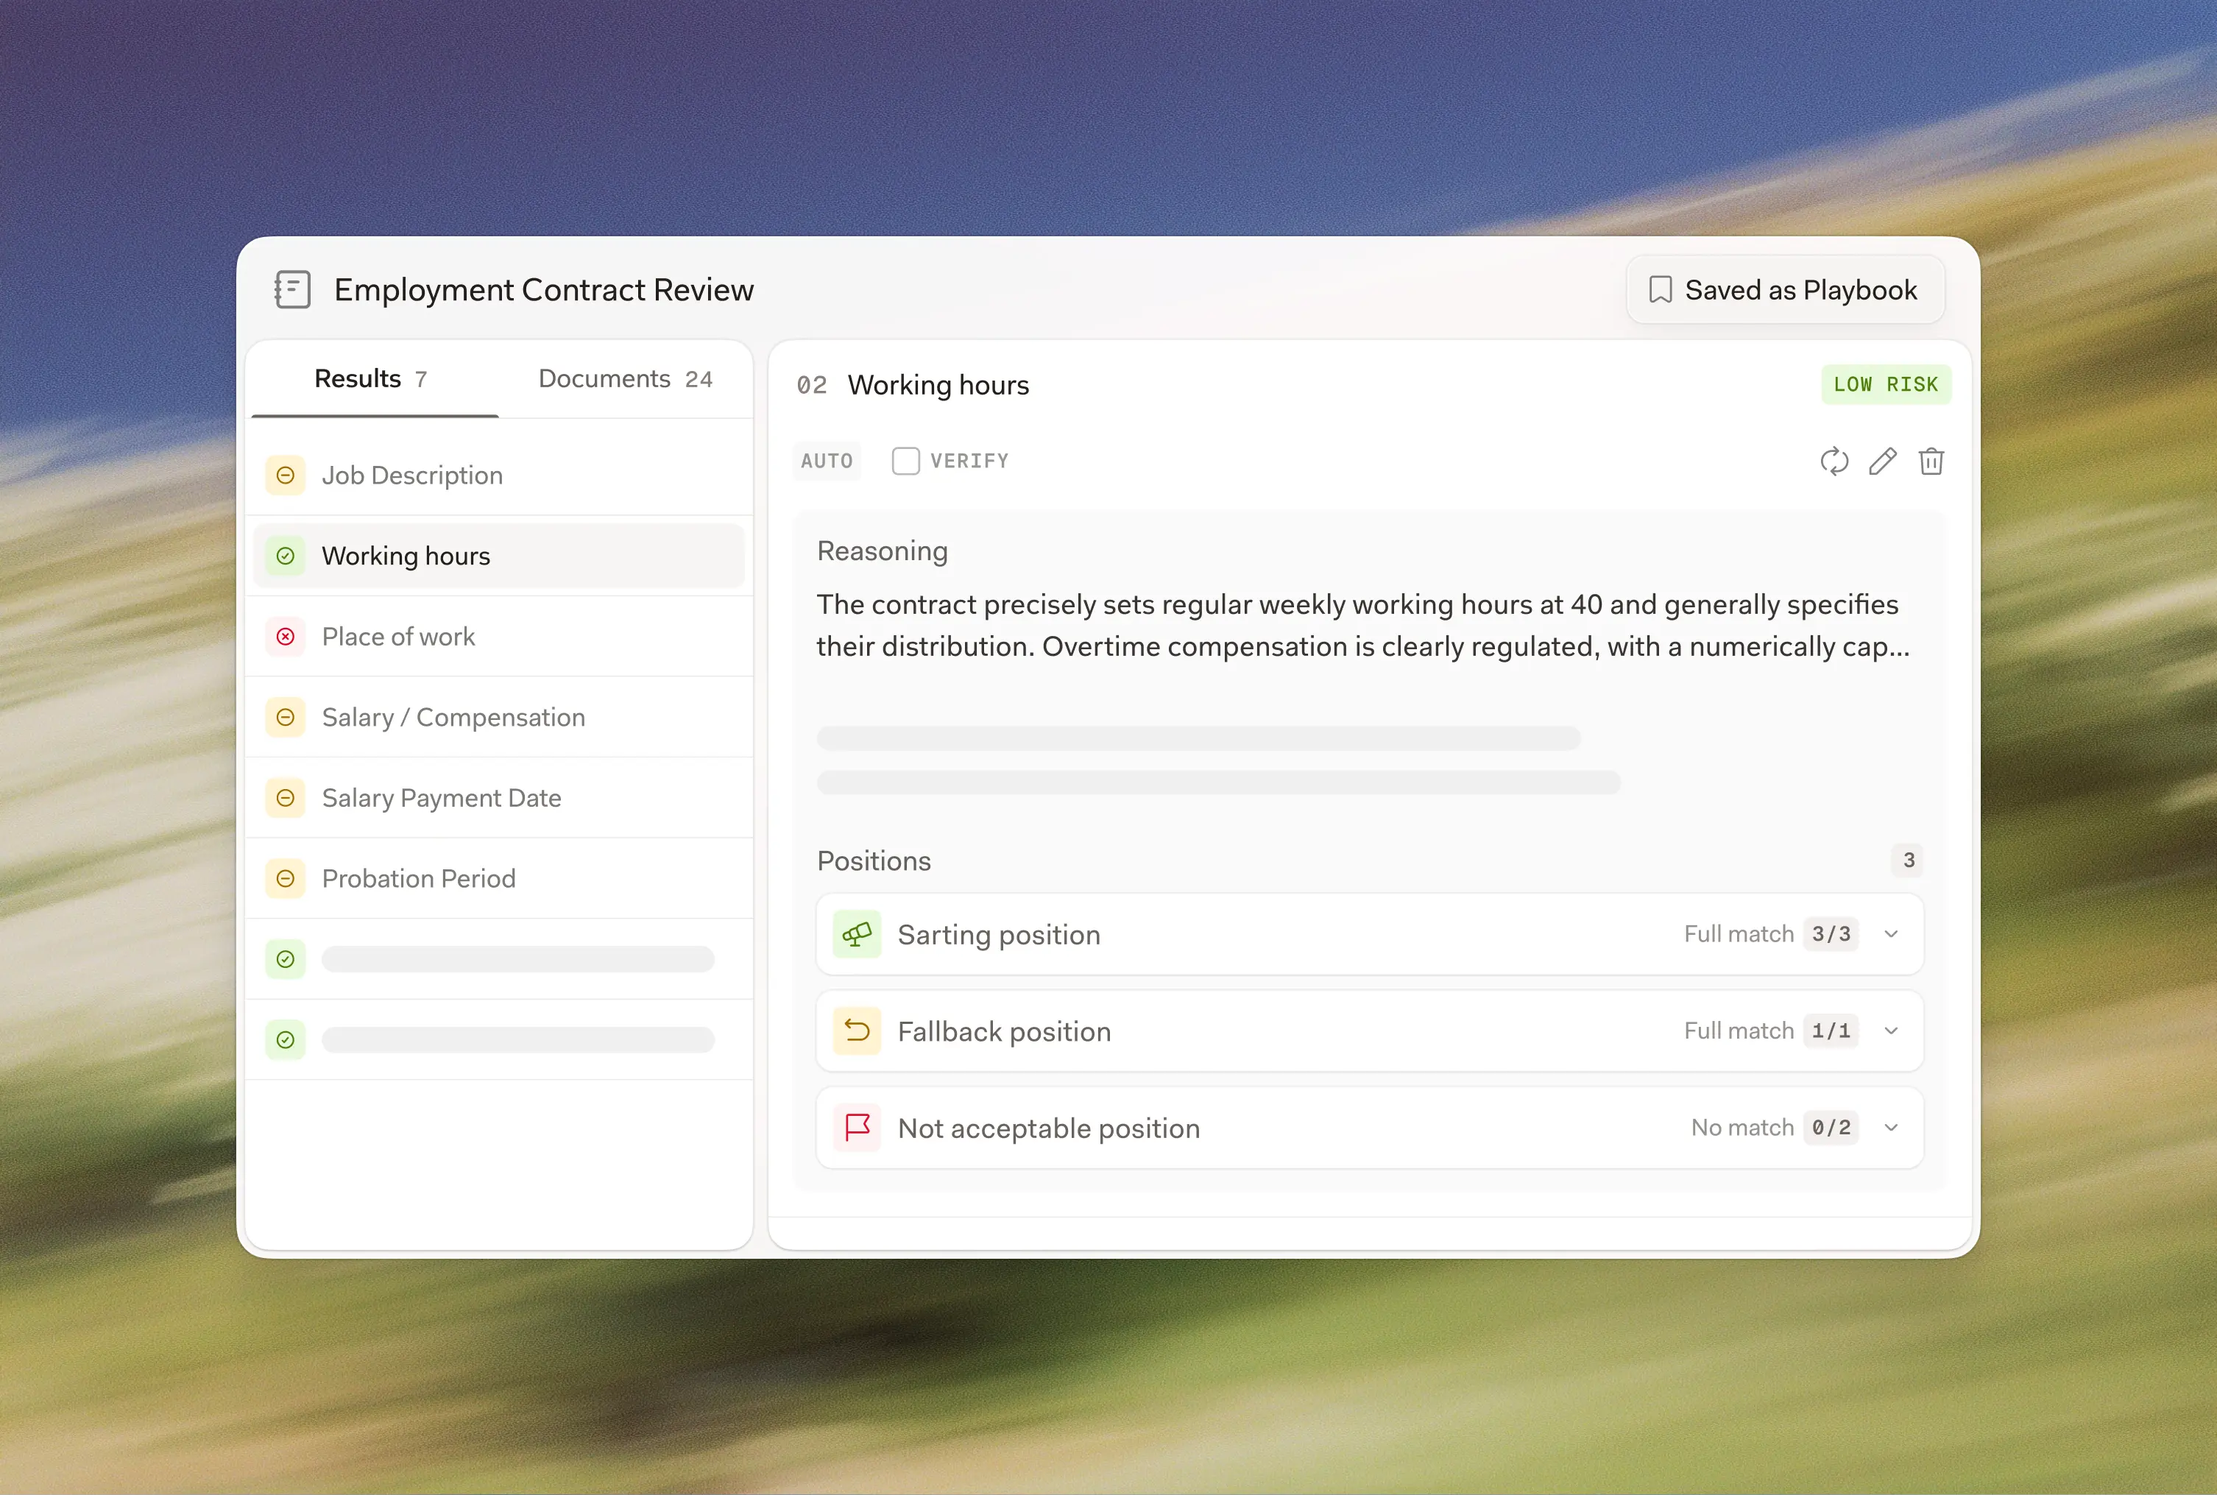The width and height of the screenshot is (2217, 1495).
Task: Tick the VERIFY checkbox
Action: tap(905, 462)
